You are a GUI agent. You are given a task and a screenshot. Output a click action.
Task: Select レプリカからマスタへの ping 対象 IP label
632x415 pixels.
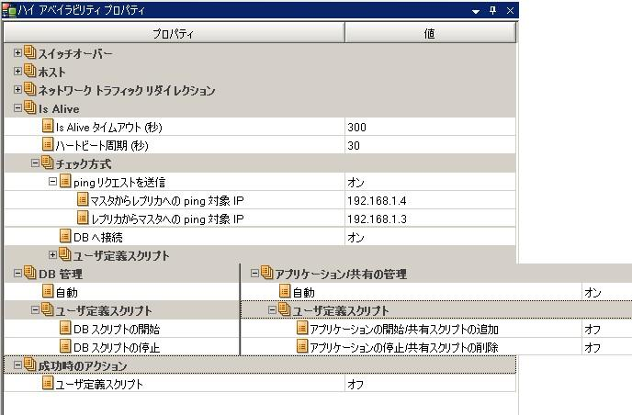[x=167, y=219]
